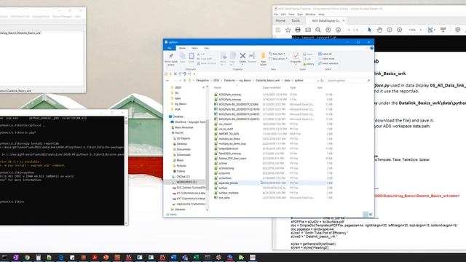Open the File tab in Explorer

[x=170, y=48]
